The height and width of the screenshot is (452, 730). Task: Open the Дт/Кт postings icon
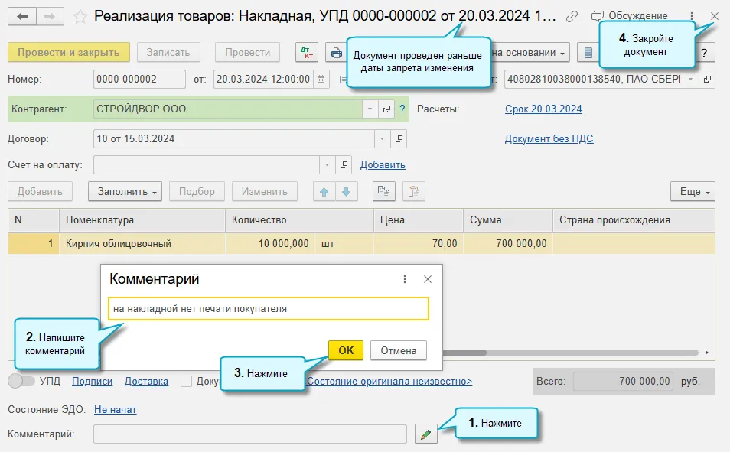[307, 53]
